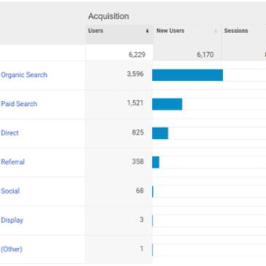Sort by the Sessions column header
The image size is (266, 266).
236,31
